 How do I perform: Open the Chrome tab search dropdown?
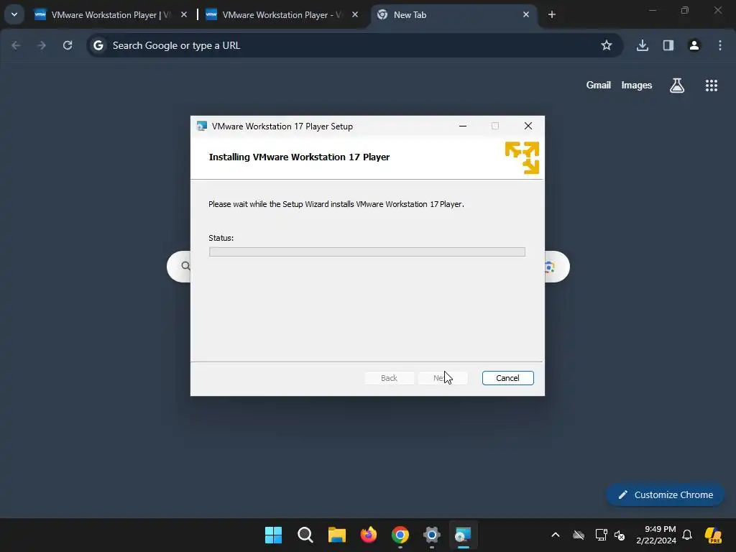[14, 14]
